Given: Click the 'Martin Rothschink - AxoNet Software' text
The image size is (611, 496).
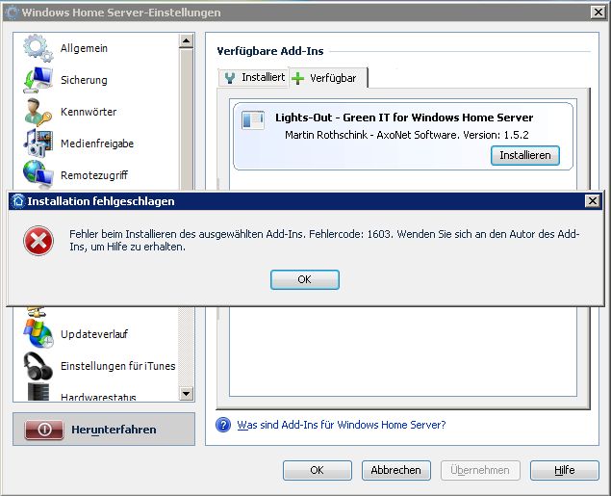Looking at the screenshot, I should (371, 135).
